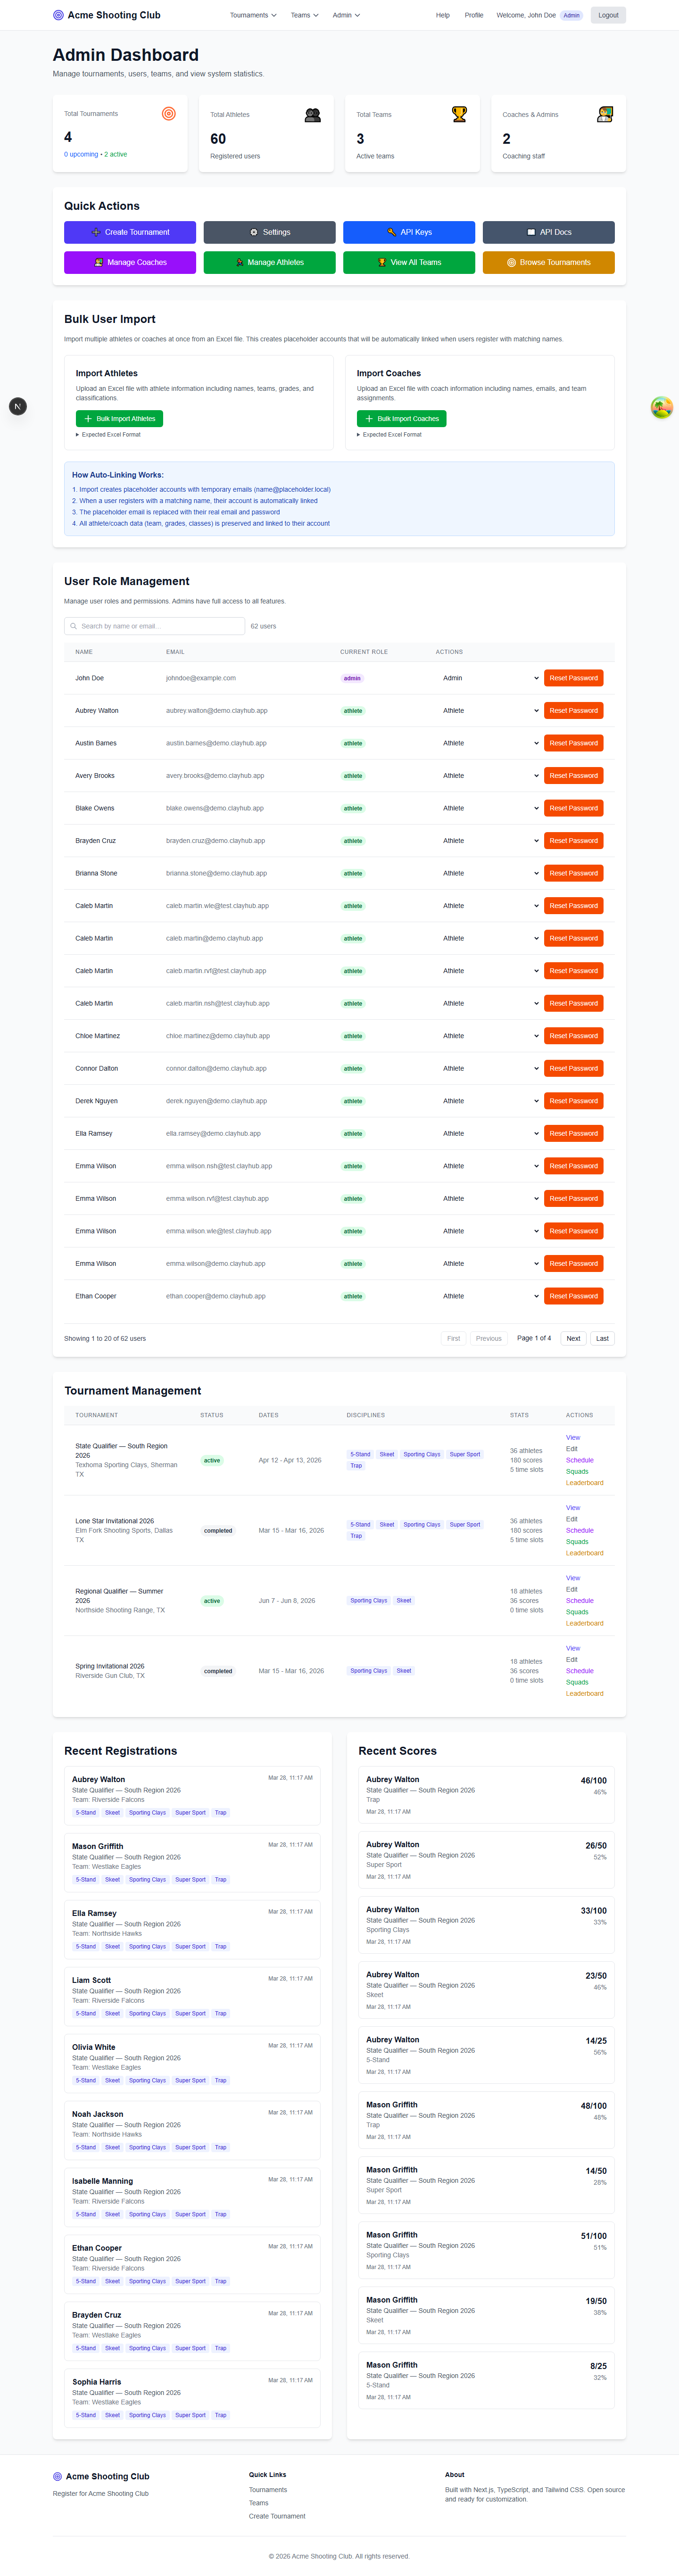This screenshot has width=679, height=2576.
Task: Open the Next.js dev tools N badge
Action: [x=18, y=406]
